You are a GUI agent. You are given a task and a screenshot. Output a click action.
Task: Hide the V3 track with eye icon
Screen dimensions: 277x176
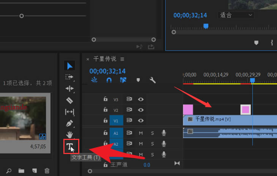click(141, 99)
